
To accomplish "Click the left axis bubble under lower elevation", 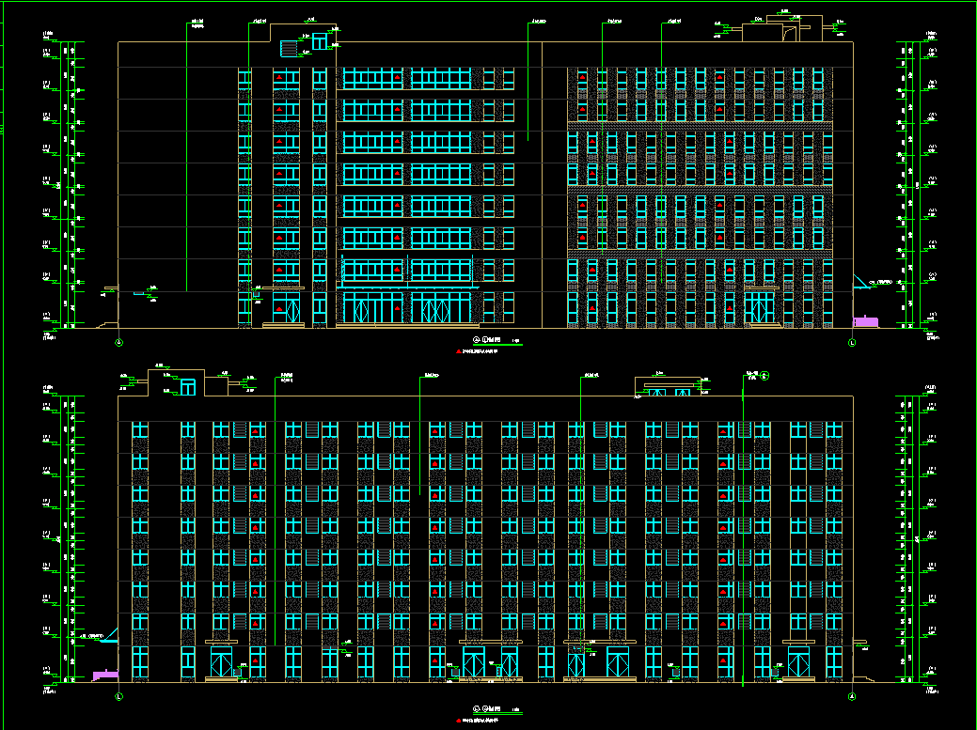I will tap(118, 696).
